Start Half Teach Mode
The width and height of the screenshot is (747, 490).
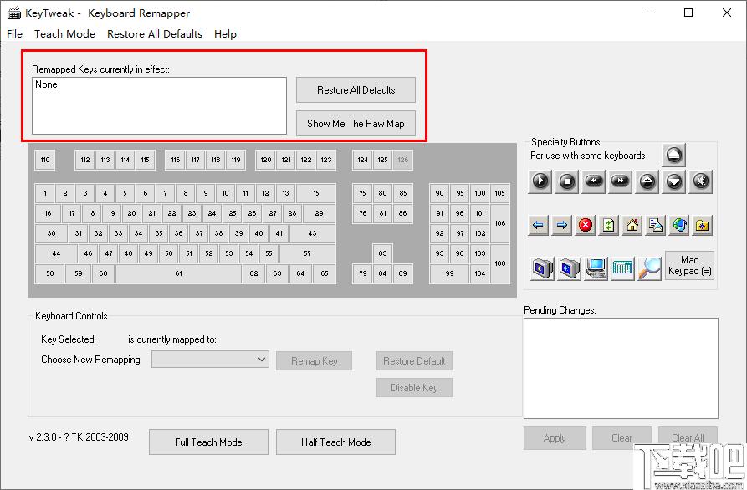[x=336, y=442]
